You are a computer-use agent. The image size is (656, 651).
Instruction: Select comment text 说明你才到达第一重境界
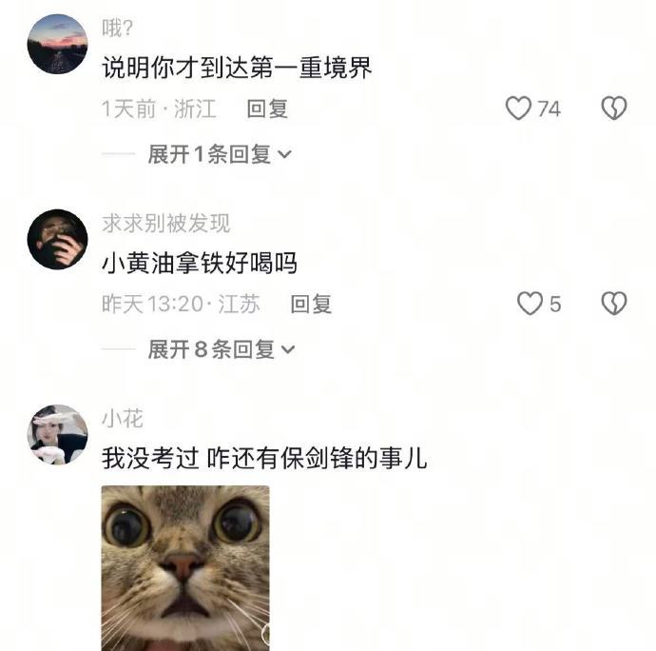pos(237,68)
